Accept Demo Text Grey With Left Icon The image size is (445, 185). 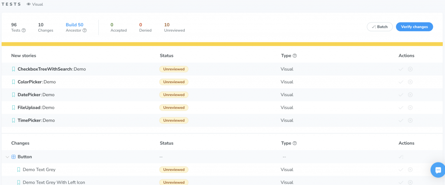click(401, 182)
